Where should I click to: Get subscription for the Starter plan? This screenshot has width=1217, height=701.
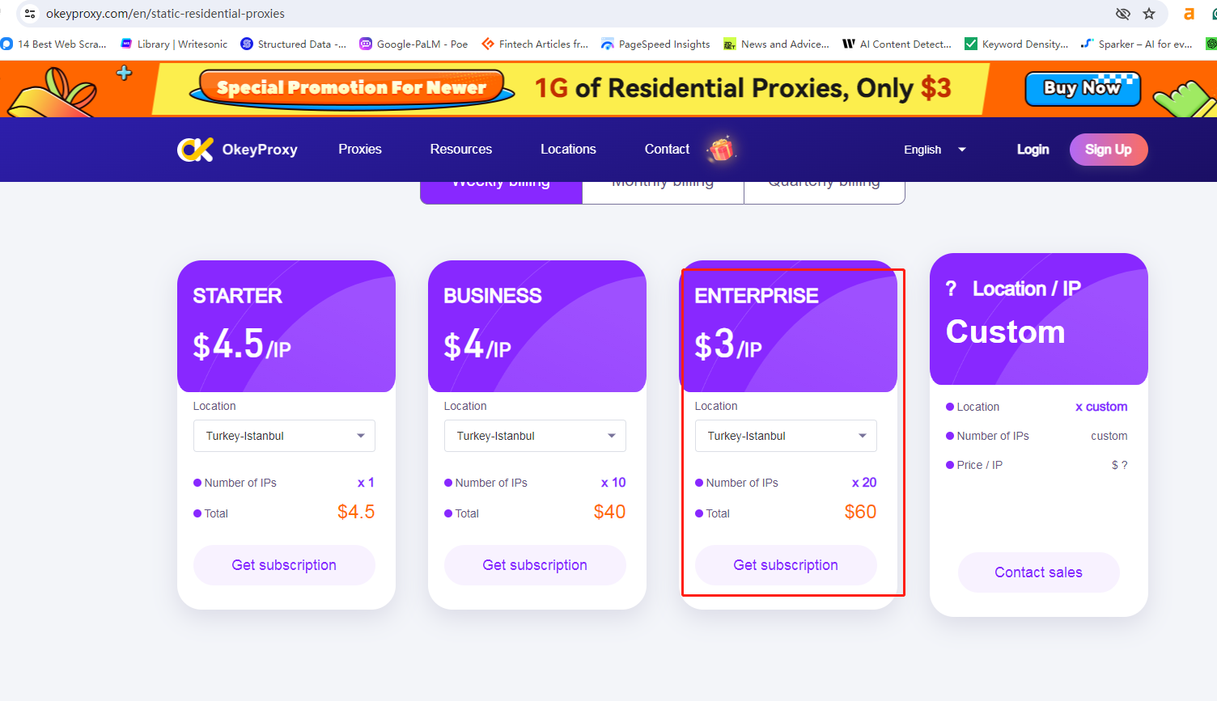(x=284, y=565)
